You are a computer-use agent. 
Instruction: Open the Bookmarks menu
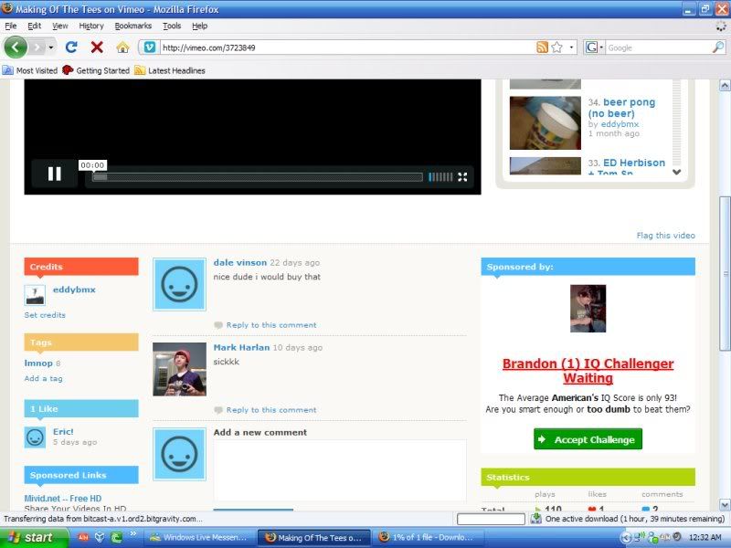point(133,26)
